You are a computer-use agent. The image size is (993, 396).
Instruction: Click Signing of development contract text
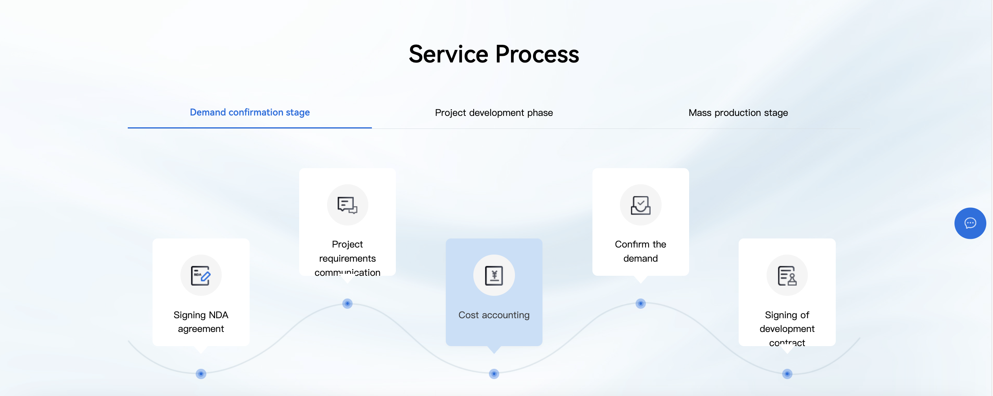click(787, 328)
